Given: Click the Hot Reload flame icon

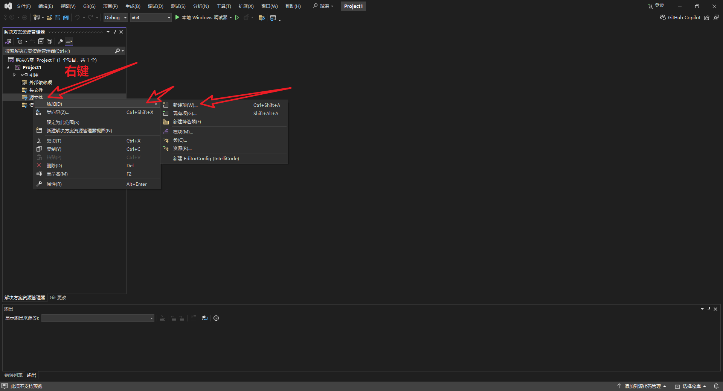Looking at the screenshot, I should click(x=246, y=18).
